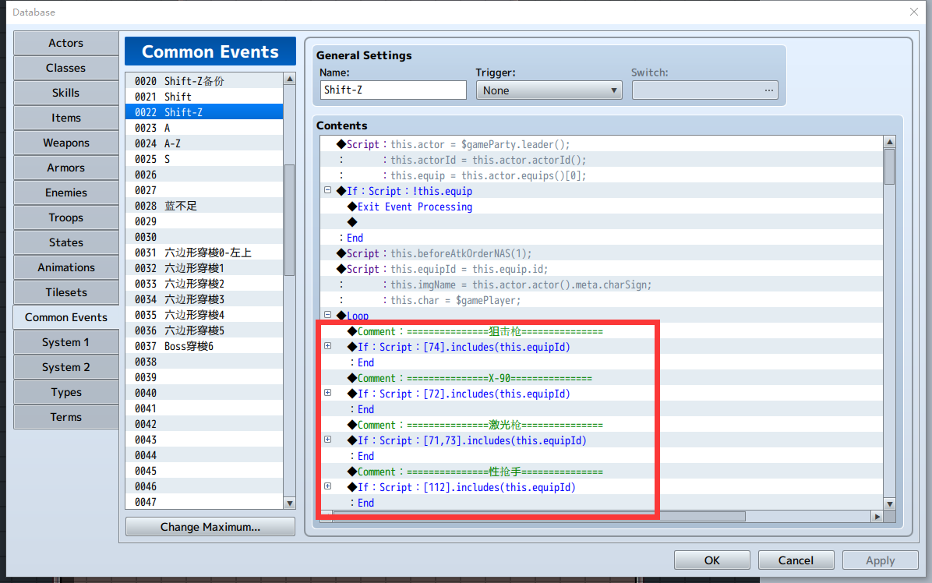Viewport: 932px width, 583px height.
Task: Click the Contents horizontal scrollbar thumb
Action: [x=539, y=517]
